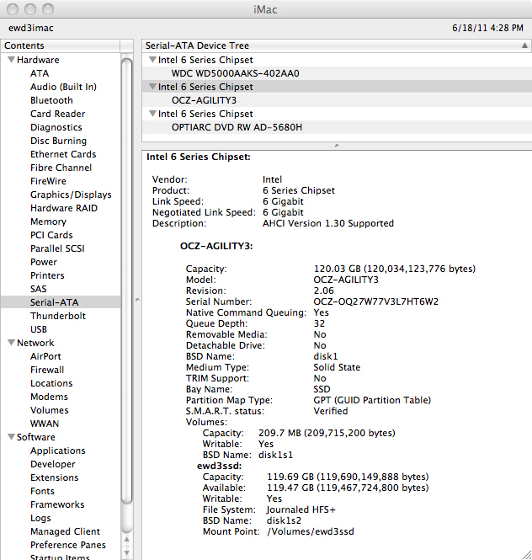This screenshot has height=560, width=532.
Task: Open Disc Burning information
Action: tap(58, 141)
